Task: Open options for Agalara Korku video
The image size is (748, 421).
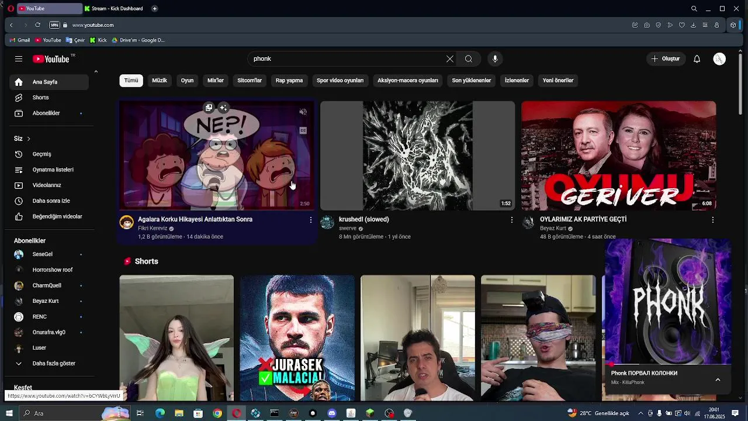Action: click(311, 220)
